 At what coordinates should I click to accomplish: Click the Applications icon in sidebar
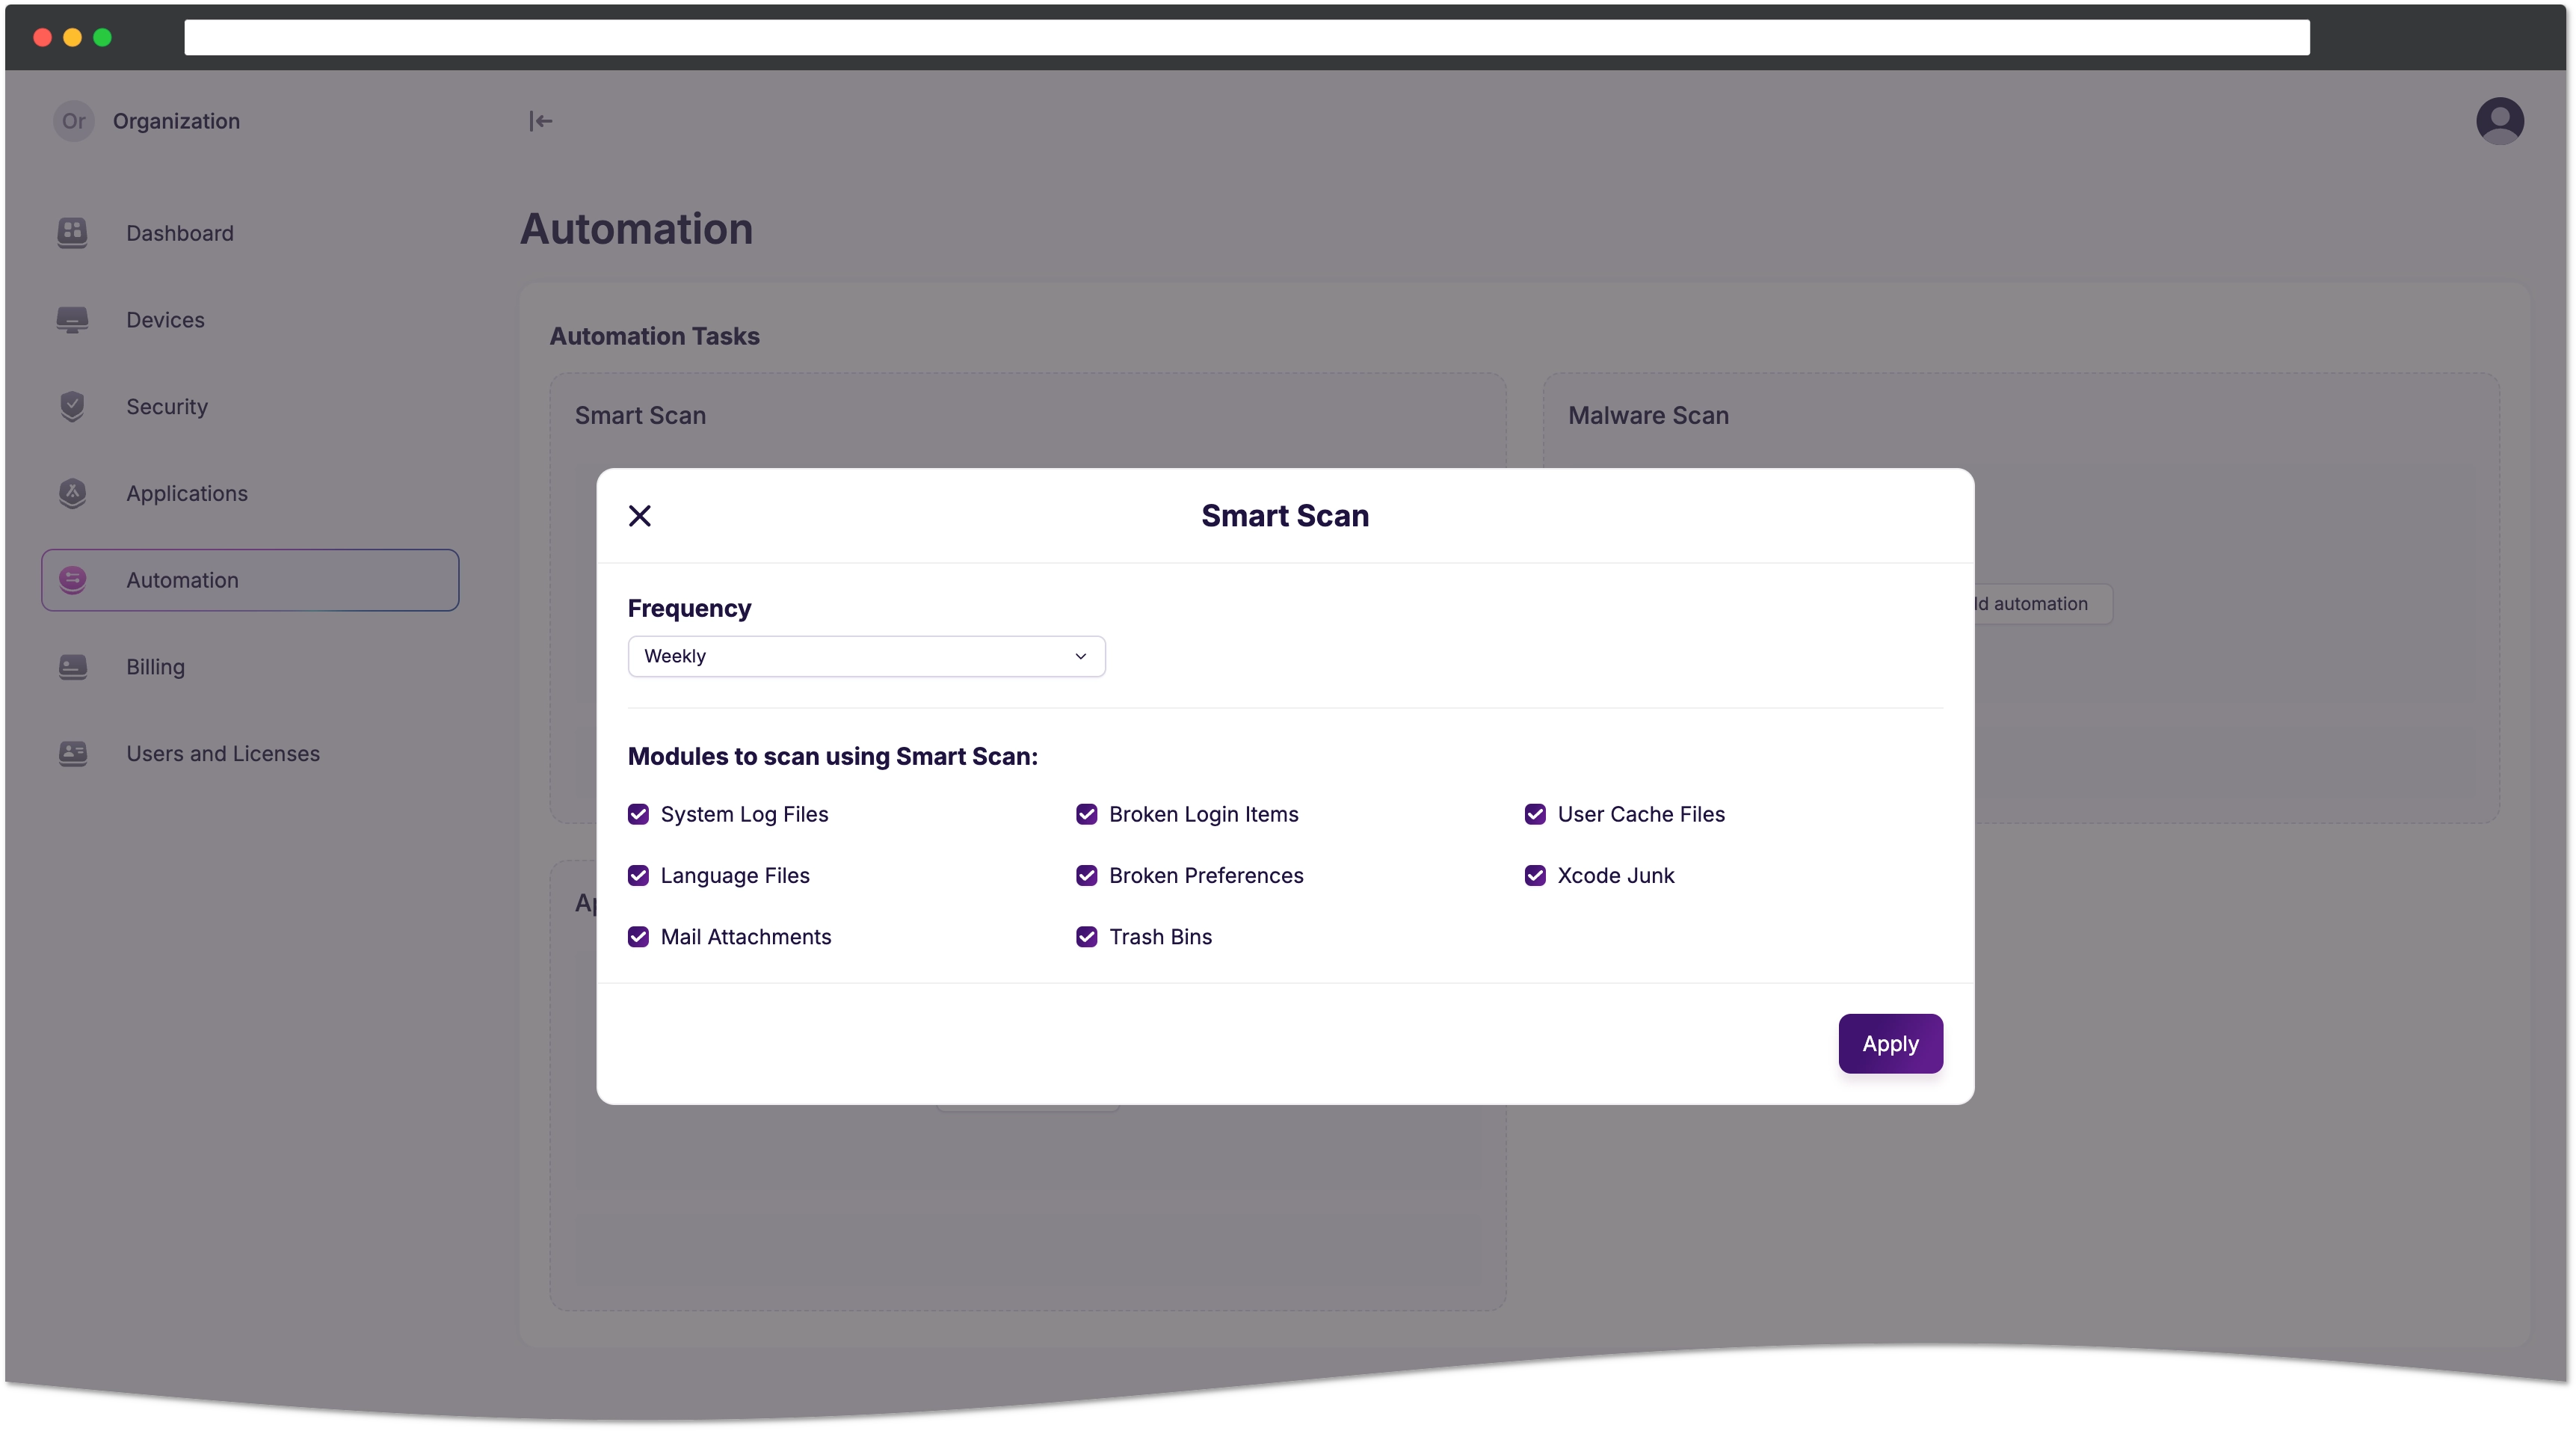pyautogui.click(x=73, y=492)
